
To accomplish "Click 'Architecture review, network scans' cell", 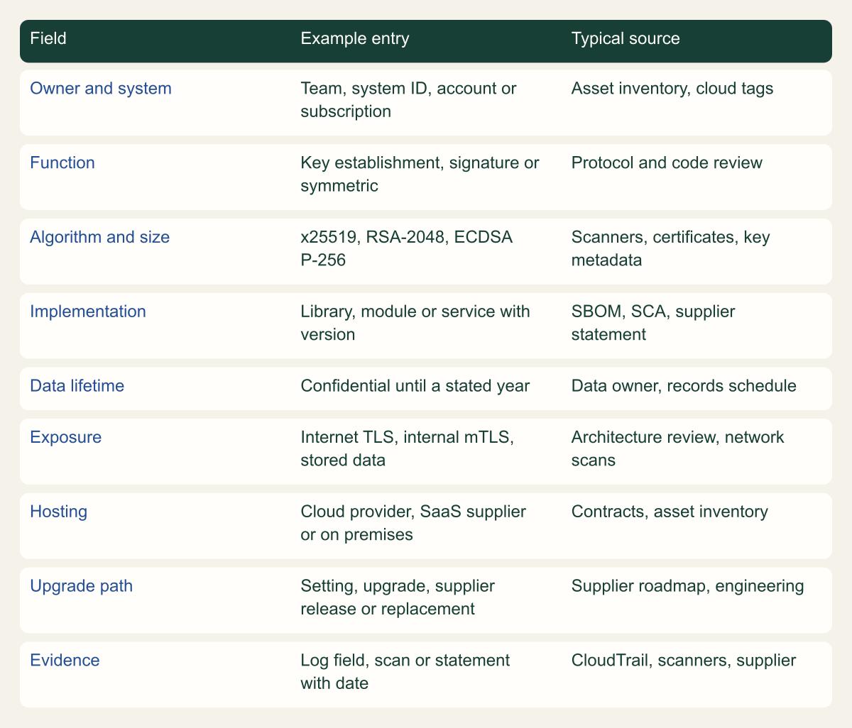I will (697, 451).
